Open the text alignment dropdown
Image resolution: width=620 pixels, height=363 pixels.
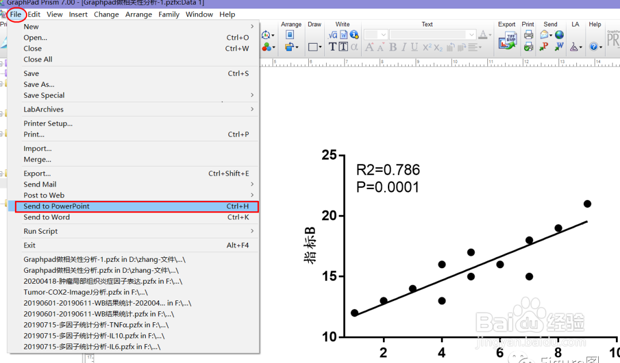coord(475,48)
